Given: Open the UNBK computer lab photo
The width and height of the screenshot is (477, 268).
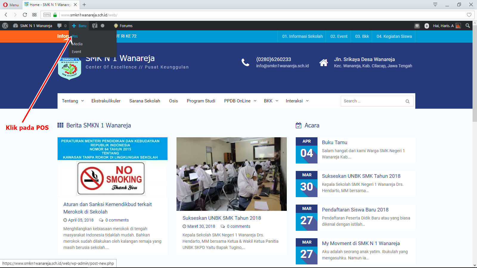Looking at the screenshot, I should (232, 174).
